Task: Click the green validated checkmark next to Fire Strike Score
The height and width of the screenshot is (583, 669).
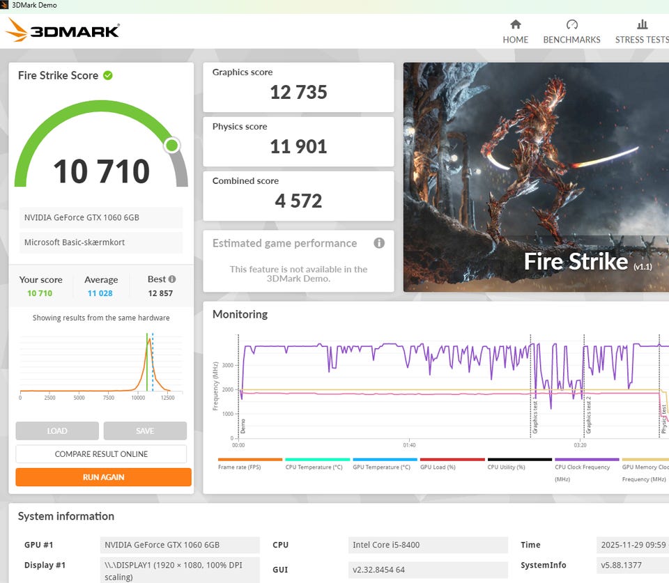Action: (108, 75)
